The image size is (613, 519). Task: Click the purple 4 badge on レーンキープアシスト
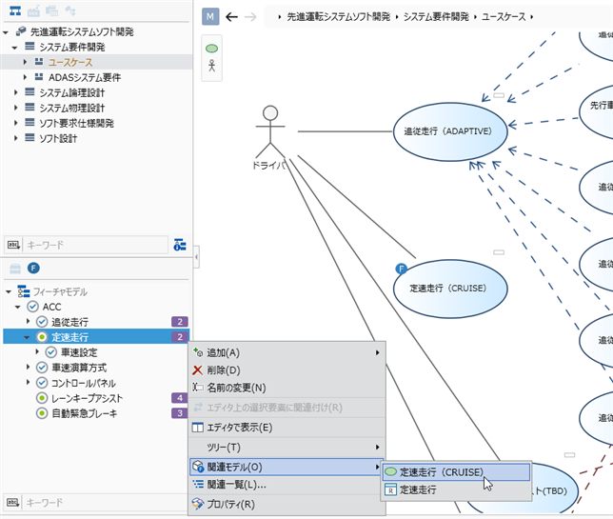pos(178,398)
